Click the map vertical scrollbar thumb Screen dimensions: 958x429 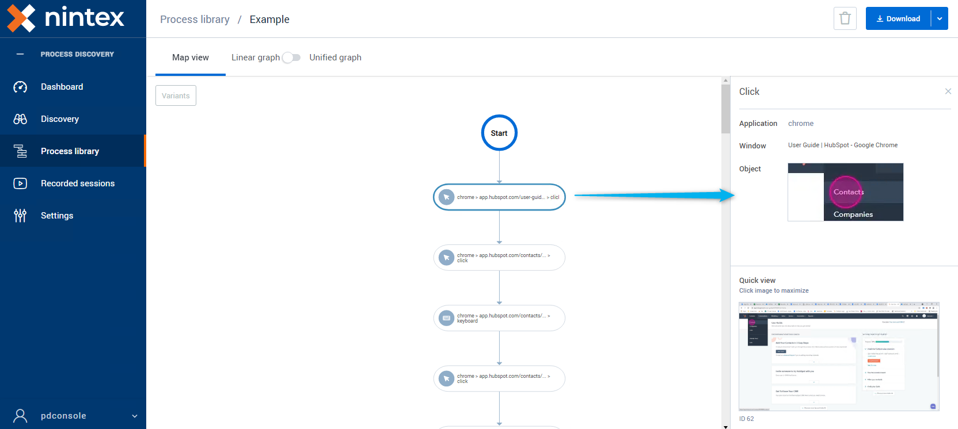point(725,109)
